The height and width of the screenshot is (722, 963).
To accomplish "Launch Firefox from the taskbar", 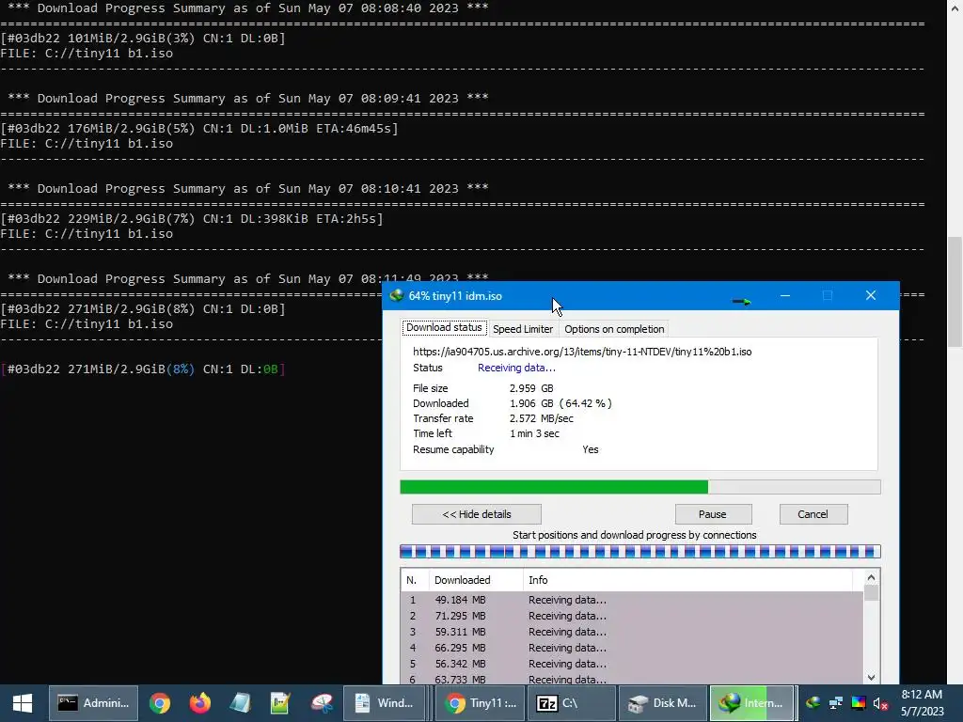I will click(x=199, y=703).
